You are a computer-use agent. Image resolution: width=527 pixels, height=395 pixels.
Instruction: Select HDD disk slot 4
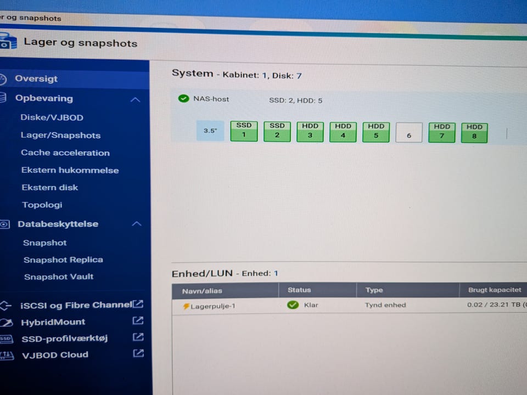(343, 132)
